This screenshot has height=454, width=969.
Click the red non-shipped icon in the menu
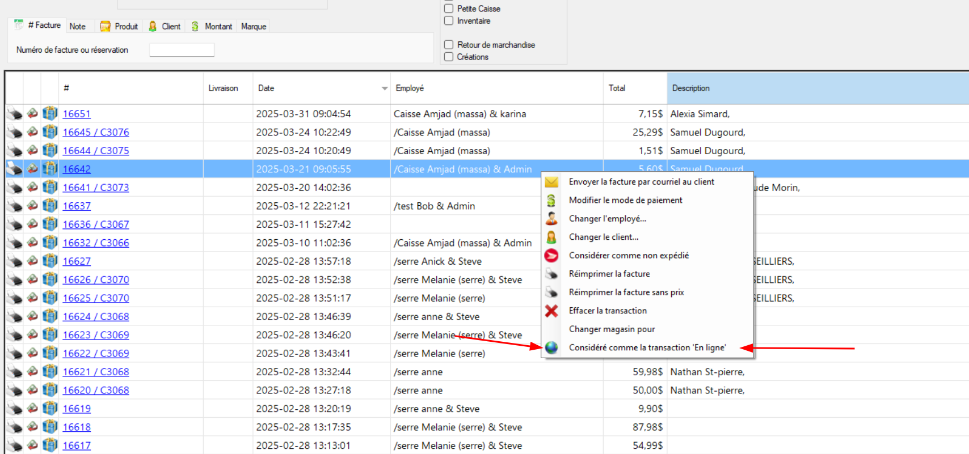click(x=551, y=256)
